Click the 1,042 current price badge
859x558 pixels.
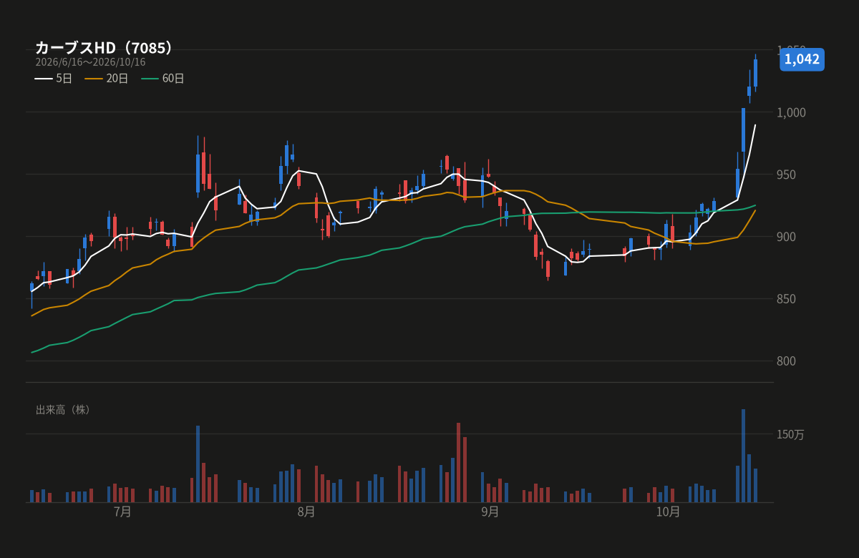(802, 59)
